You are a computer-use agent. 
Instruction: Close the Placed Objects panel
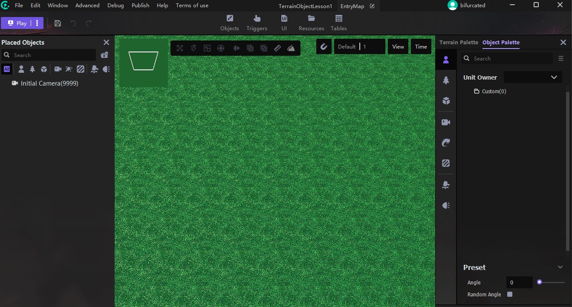click(107, 43)
